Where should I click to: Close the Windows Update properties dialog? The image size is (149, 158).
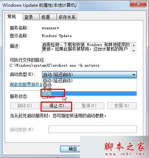138,4
